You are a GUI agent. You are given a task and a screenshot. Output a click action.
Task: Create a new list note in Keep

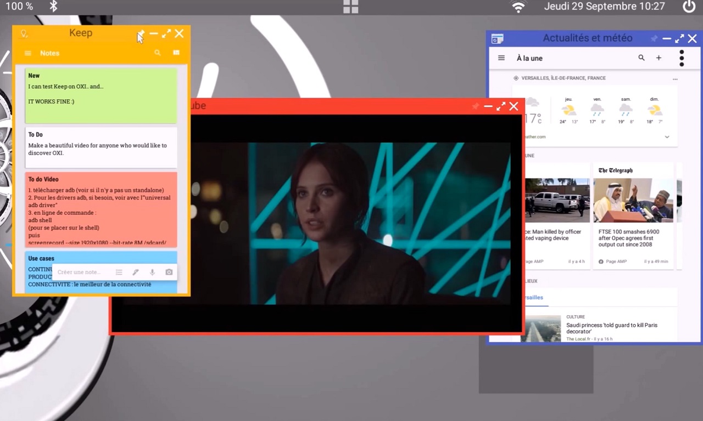point(119,272)
